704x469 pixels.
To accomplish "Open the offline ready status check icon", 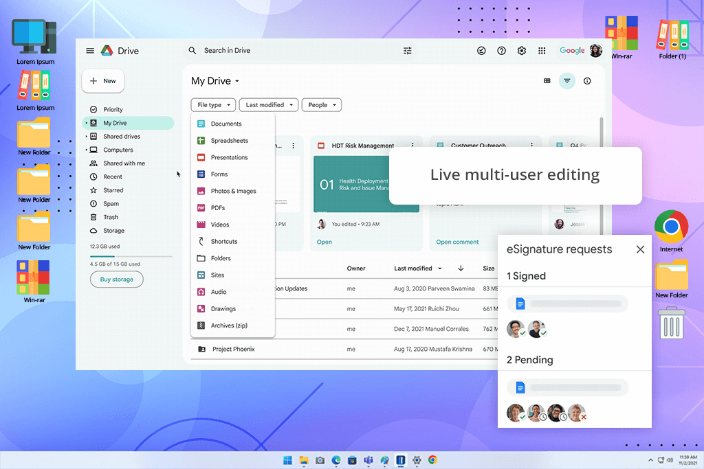I will [481, 51].
